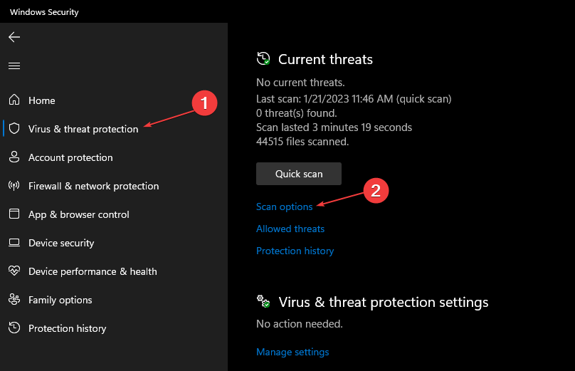This screenshot has width=575, height=371.
Task: Click the Account protection person icon
Action: coord(14,157)
